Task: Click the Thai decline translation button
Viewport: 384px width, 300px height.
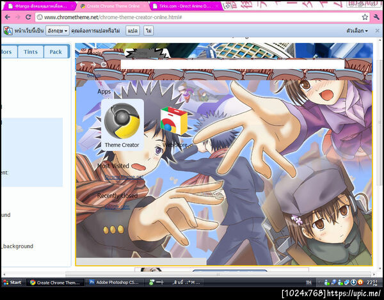Action: coord(148,31)
